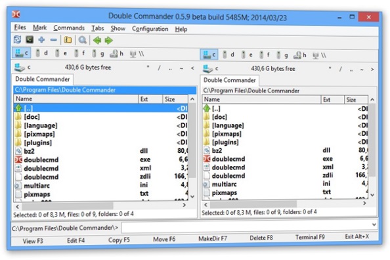Open the Mark menu

tap(40, 28)
